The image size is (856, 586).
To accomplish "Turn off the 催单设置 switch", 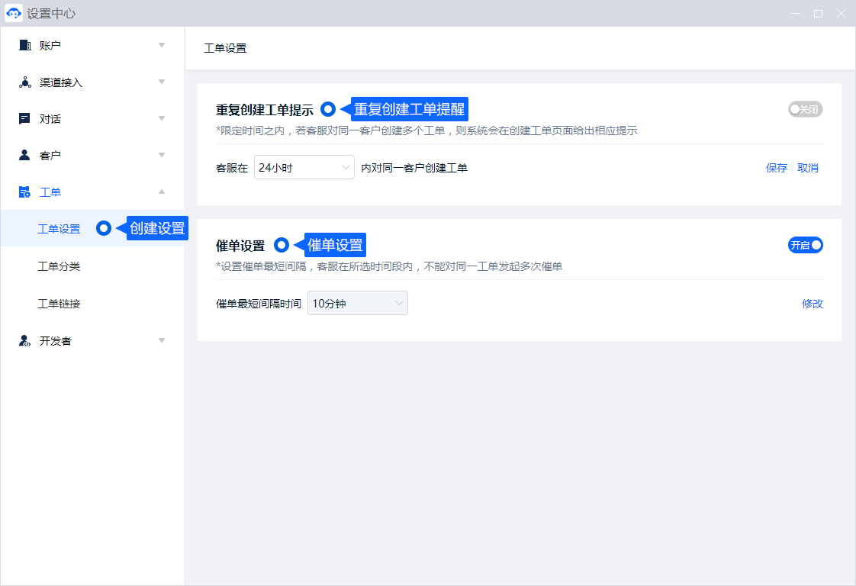I will 805,245.
